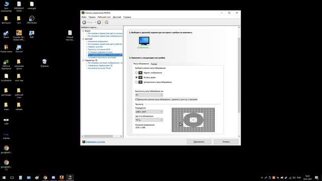Open the refresh rate dropdown showing 75 Гц
Viewport: 322px width, 181px height.
(x=149, y=120)
